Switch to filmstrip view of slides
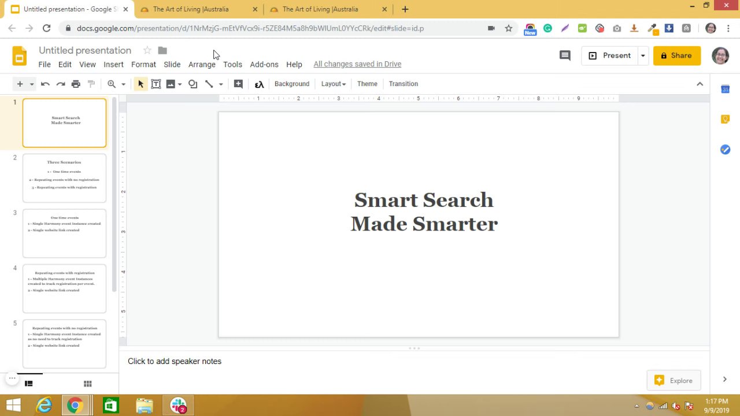Viewport: 740px width, 416px height. [x=28, y=384]
